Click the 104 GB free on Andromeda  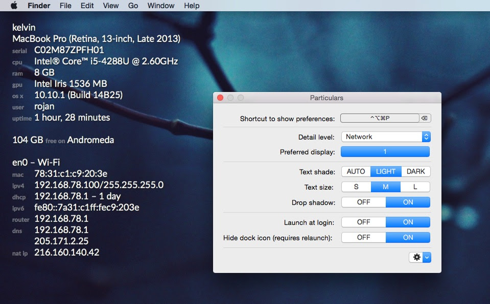63,140
